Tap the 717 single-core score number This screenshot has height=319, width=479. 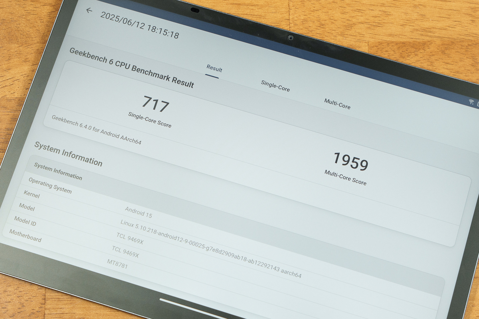point(156,104)
